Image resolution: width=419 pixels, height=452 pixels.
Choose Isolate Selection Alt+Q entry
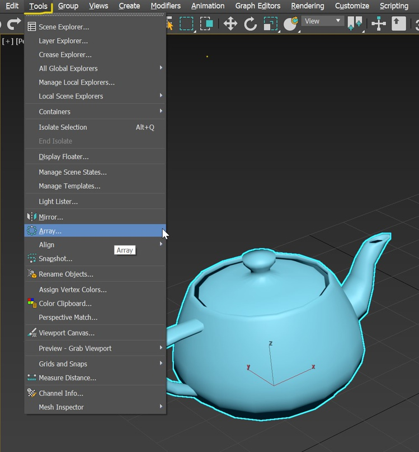[x=95, y=127]
